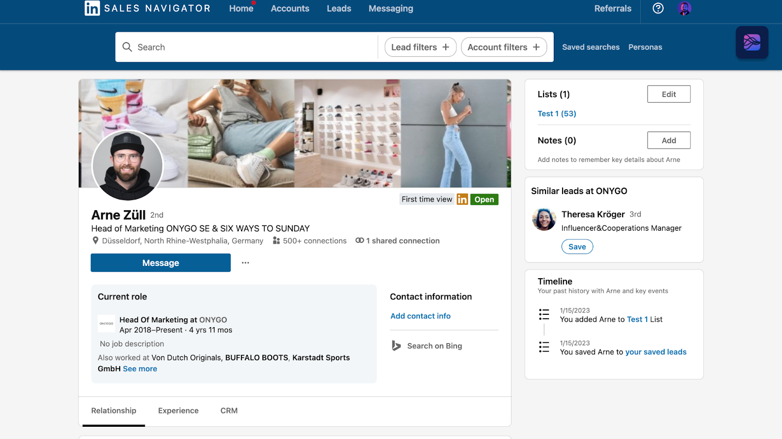
Task: Open the three-dot more actions menu
Action: click(245, 263)
